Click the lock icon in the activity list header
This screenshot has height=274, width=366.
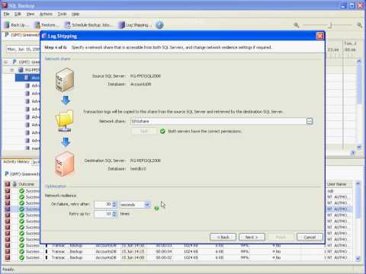point(14,184)
